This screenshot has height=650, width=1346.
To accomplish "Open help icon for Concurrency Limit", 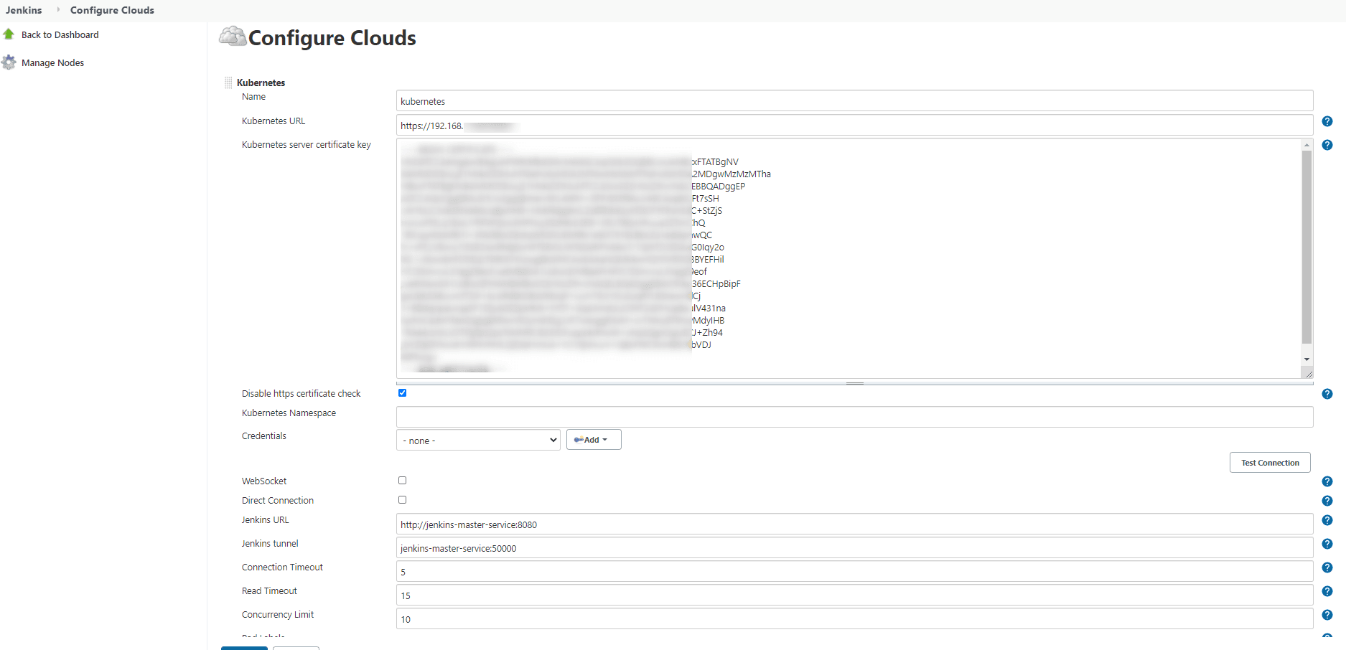I will tap(1327, 615).
